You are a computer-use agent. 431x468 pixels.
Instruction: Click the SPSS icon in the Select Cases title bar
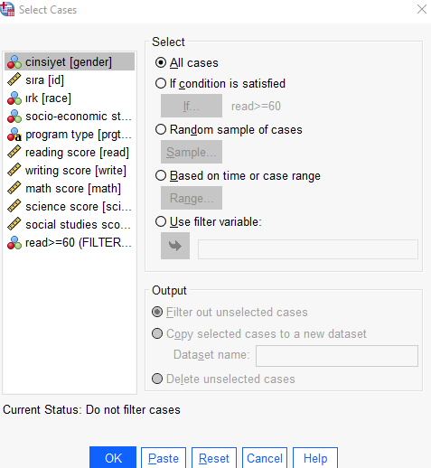[7, 9]
